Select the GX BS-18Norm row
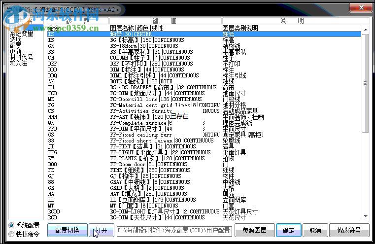This screenshot has width=375, height=244. coord(204,46)
